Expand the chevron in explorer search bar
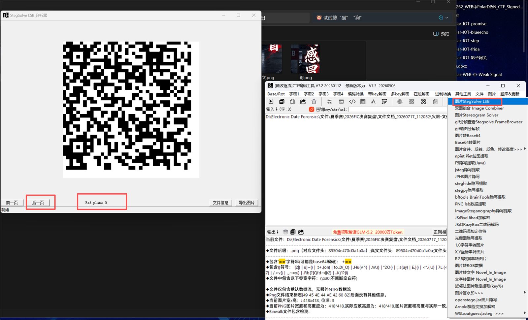Viewport: 528px width, 320px height. (x=447, y=18)
